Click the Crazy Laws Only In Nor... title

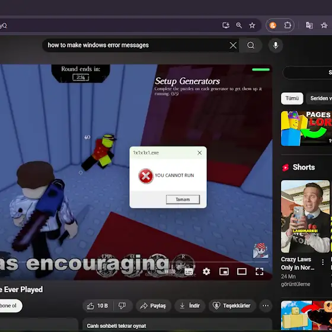(x=298, y=263)
